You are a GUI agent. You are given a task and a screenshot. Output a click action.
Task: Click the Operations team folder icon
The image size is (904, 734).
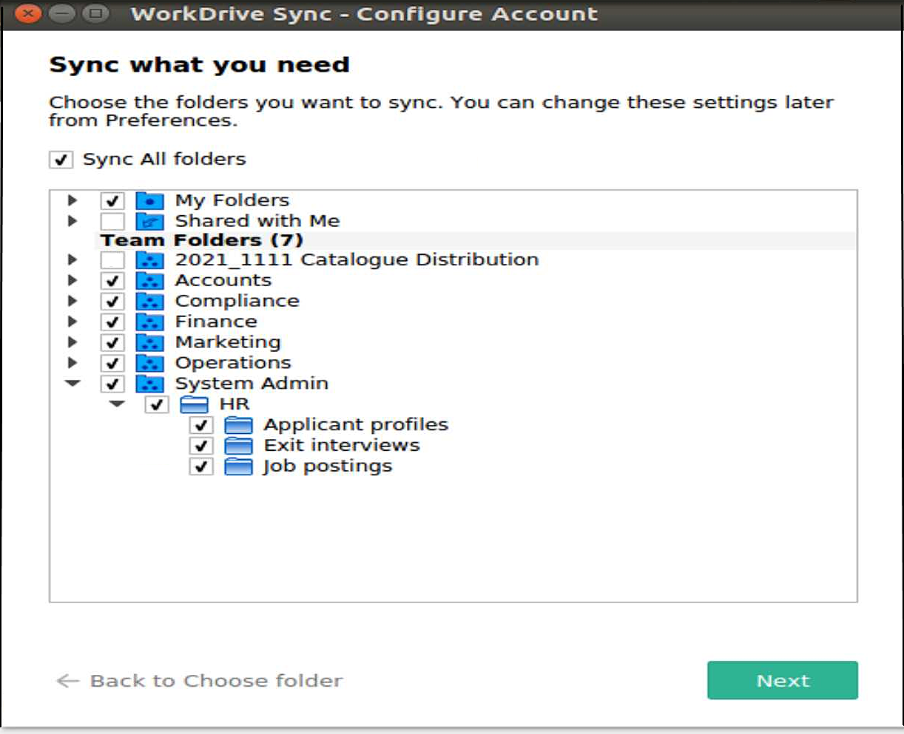149,364
